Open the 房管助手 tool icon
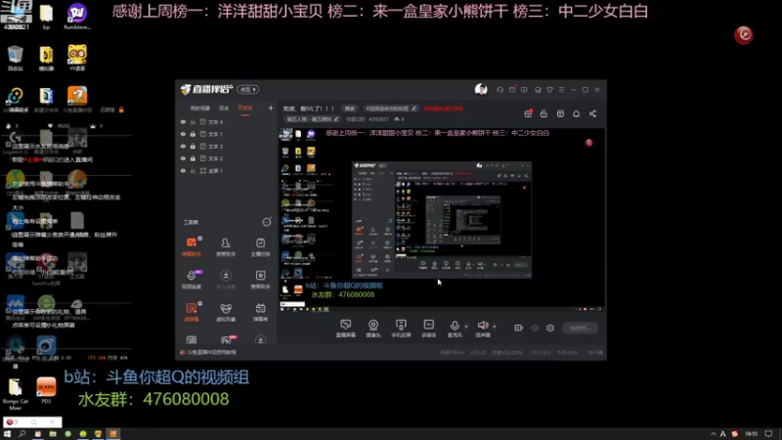This screenshot has height=440, width=782. 226,246
